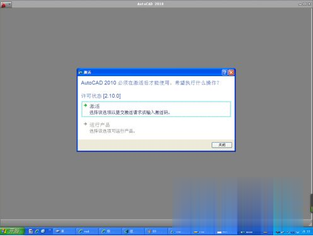Choose the 激活 option to activate AutoCAD
The width and height of the screenshot is (313, 236).
click(x=156, y=109)
